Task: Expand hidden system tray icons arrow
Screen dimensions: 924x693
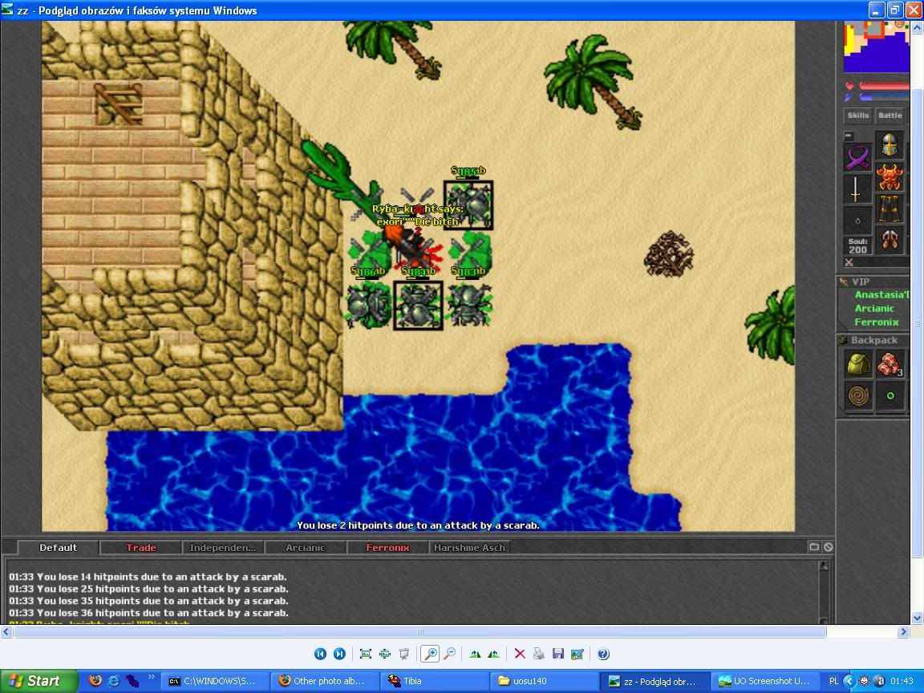Action: 849,681
